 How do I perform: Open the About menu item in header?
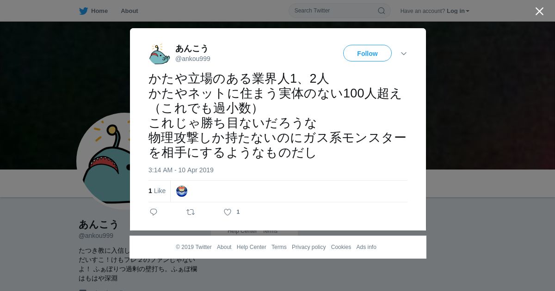coord(129,11)
